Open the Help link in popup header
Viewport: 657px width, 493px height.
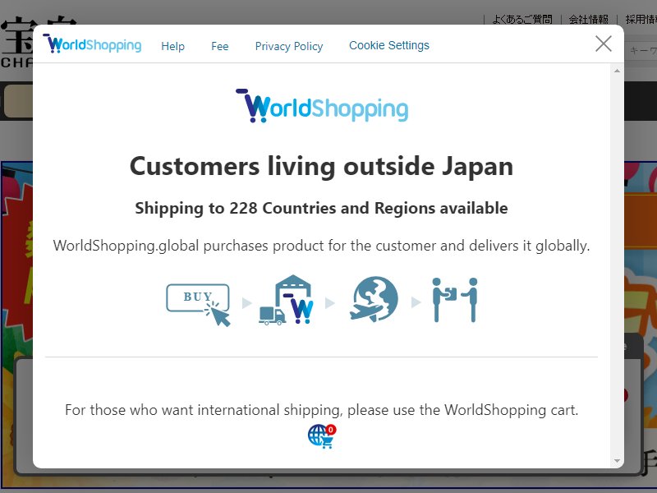coord(172,46)
